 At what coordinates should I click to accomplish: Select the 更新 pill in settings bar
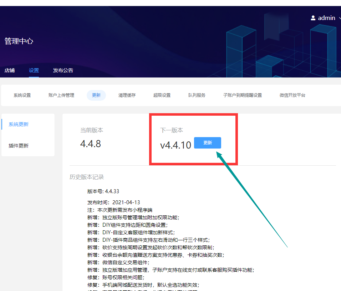96,95
